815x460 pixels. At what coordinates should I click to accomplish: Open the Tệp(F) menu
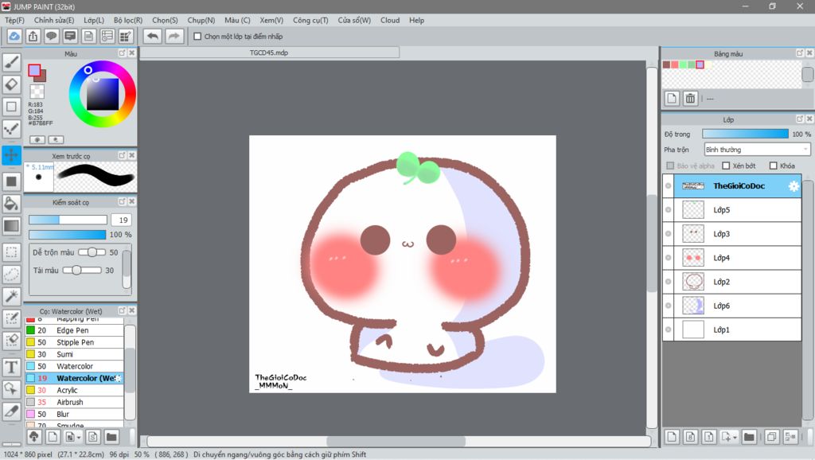[14, 20]
